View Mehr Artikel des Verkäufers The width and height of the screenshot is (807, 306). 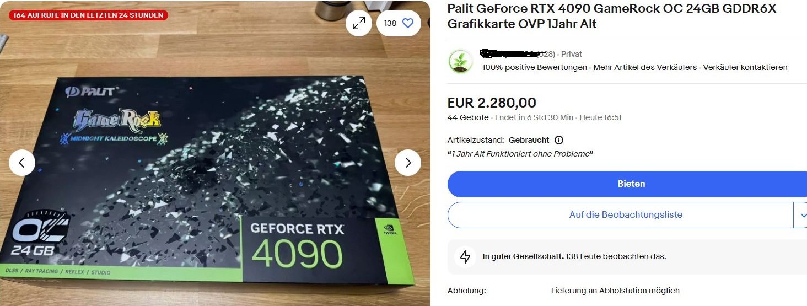click(x=645, y=67)
